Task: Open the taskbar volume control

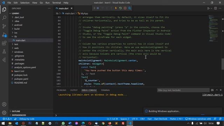Action: pyautogui.click(x=205, y=123)
